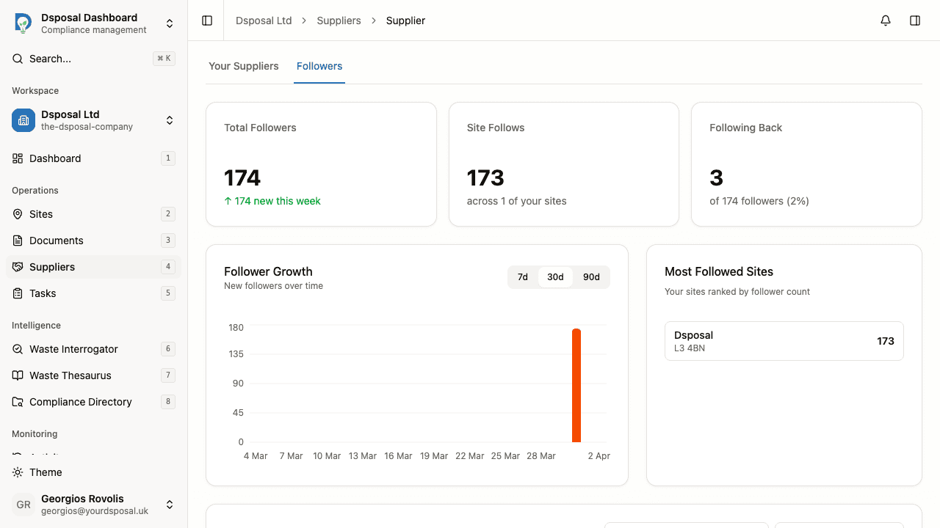Image resolution: width=940 pixels, height=528 pixels.
Task: Navigate to Suppliers via breadcrumb
Action: point(339,20)
